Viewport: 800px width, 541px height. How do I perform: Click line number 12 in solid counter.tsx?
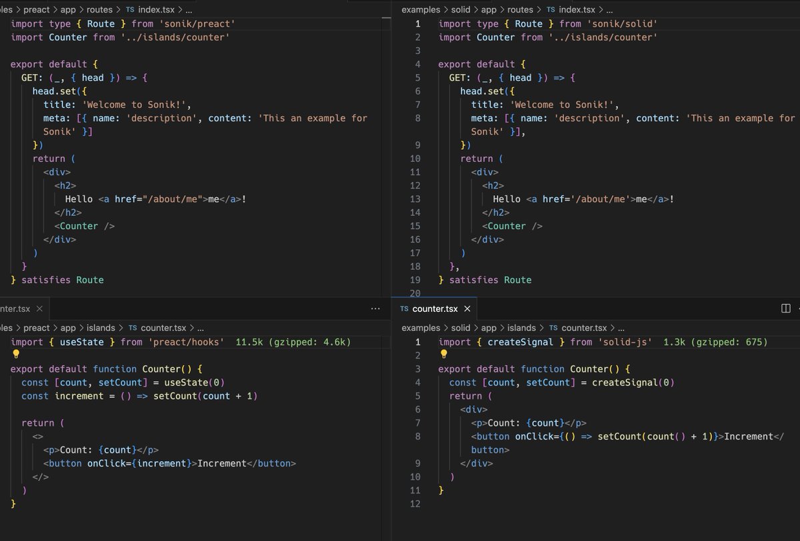415,504
